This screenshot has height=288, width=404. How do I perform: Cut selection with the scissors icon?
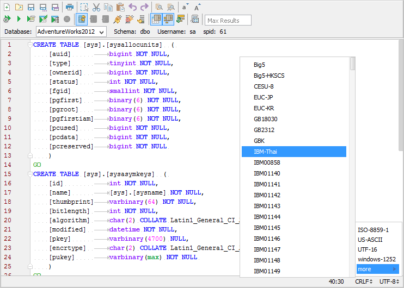pos(96,7)
